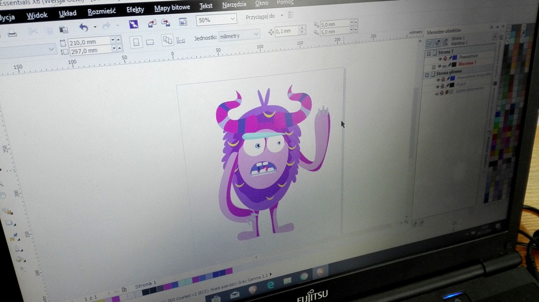Click the page height stepper arrows
Image resolution: width=539 pixels, height=302 pixels.
click(x=116, y=48)
